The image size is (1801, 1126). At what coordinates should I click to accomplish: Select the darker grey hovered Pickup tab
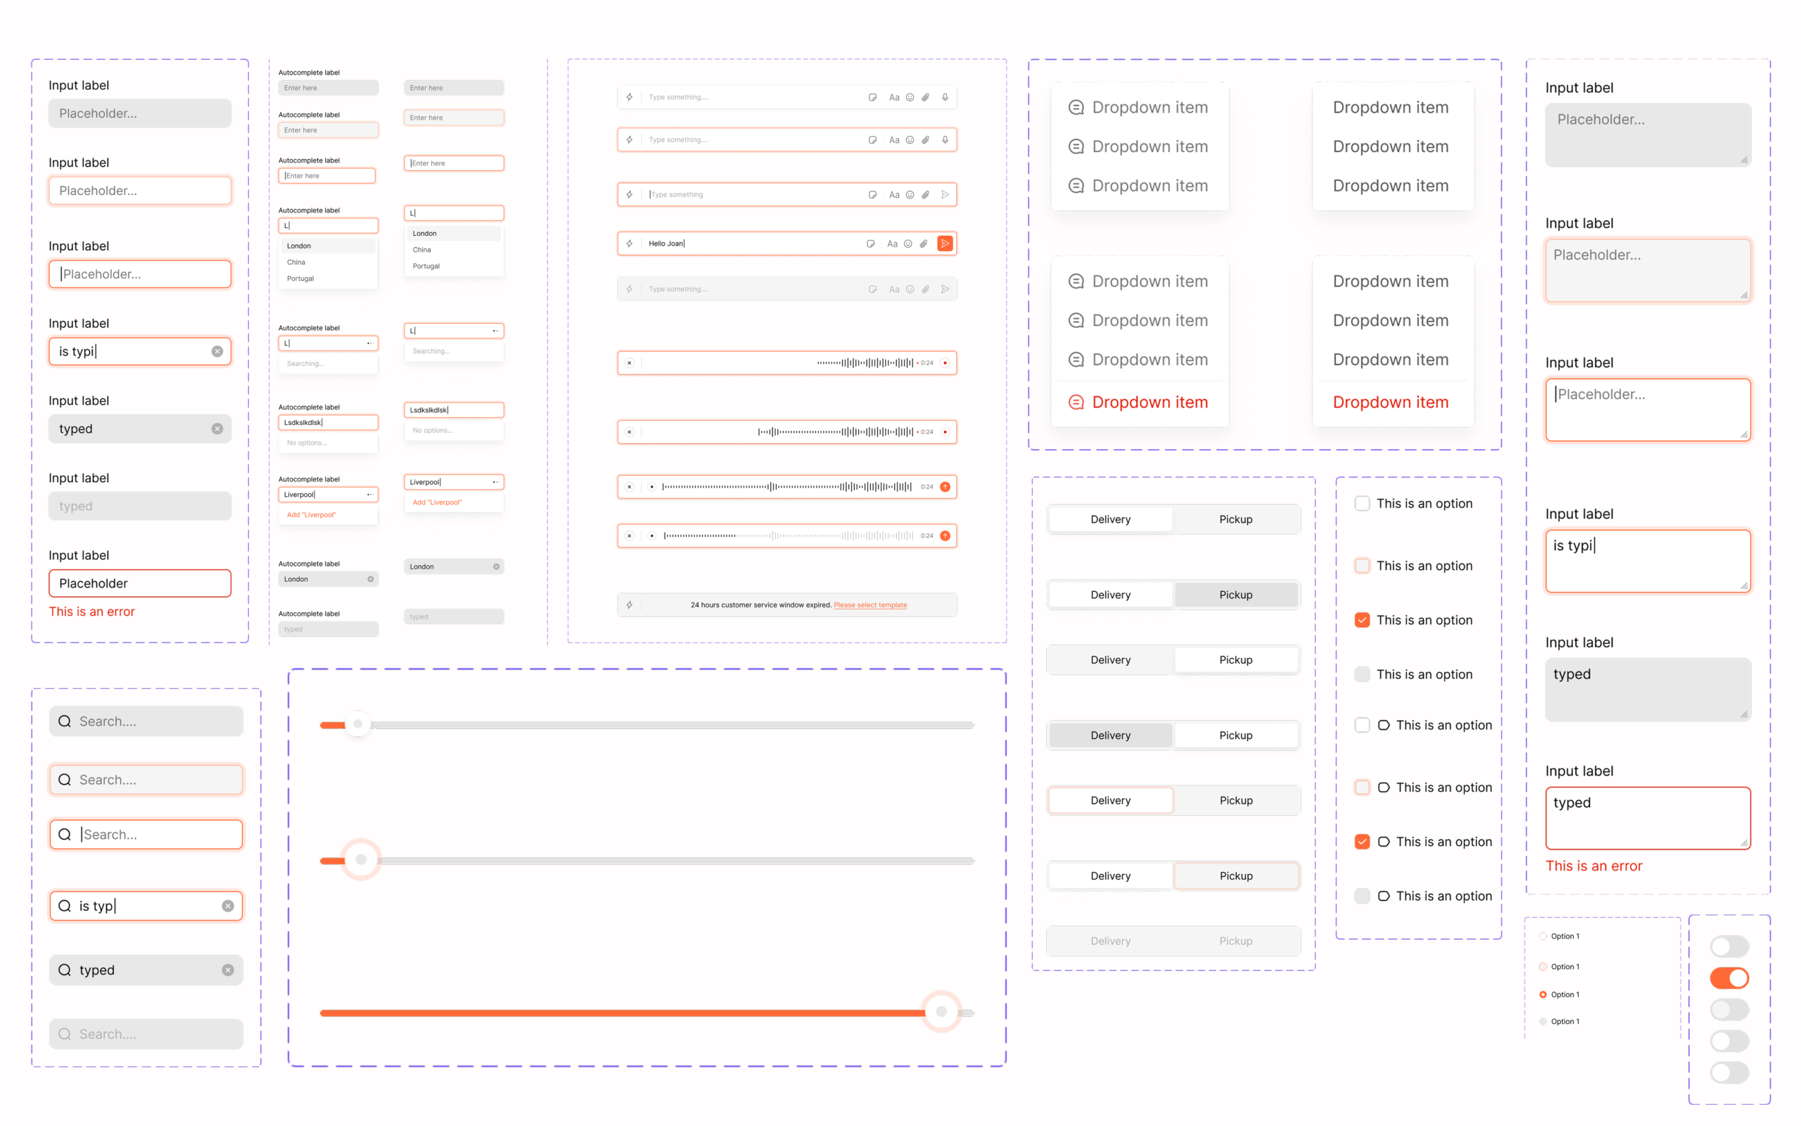(x=1236, y=594)
